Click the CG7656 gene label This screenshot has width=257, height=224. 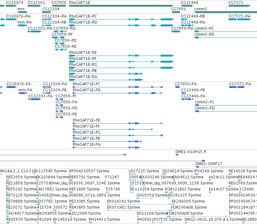59,3
